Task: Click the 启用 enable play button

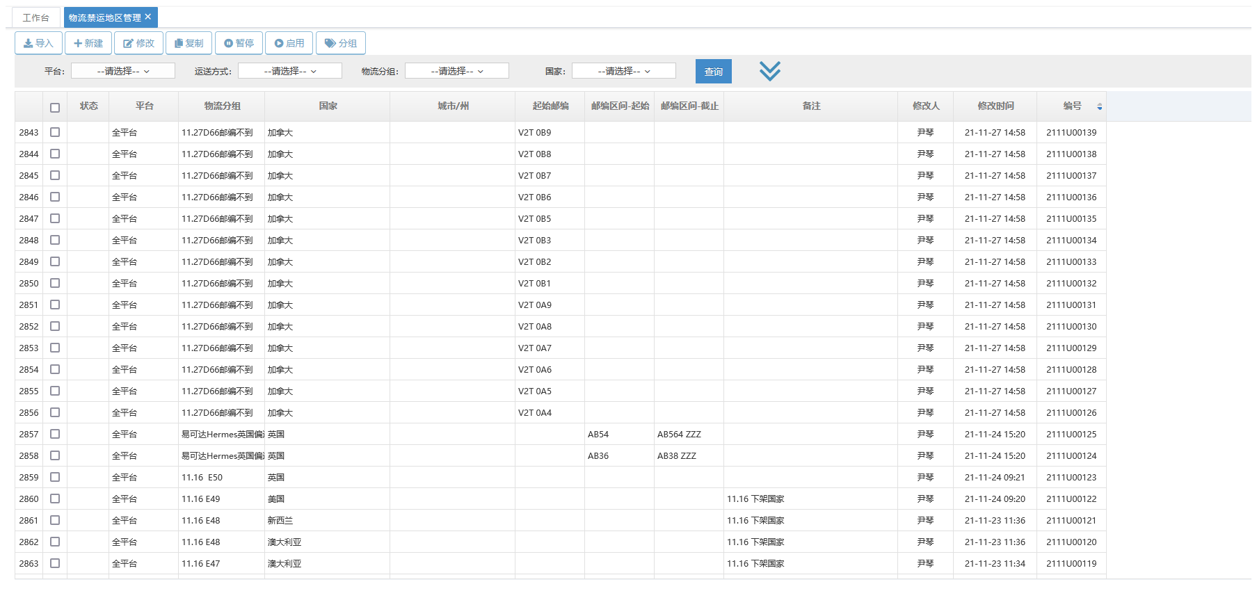Action: coord(289,43)
